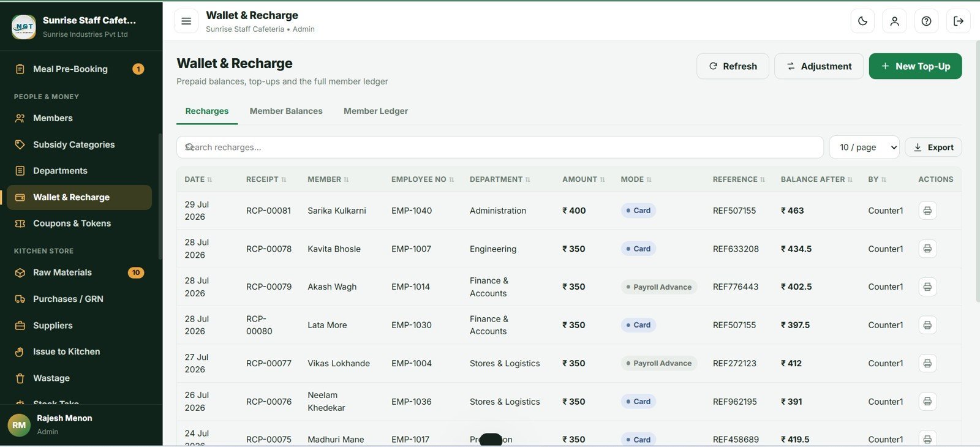Click the Card mode chip for Sarika Kulkarni
The image size is (980, 447).
638,211
